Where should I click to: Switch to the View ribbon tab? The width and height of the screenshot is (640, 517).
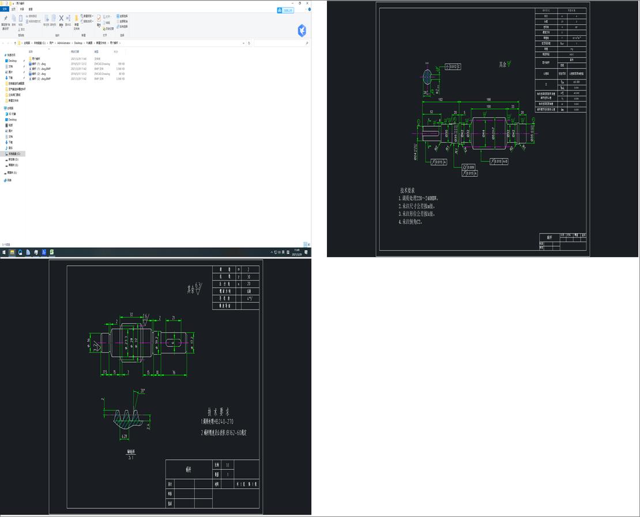(x=31, y=9)
